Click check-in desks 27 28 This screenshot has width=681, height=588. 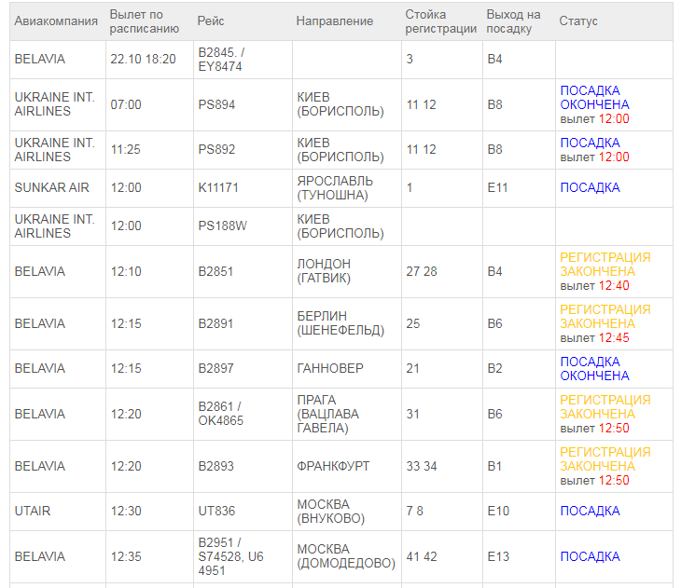(x=422, y=272)
